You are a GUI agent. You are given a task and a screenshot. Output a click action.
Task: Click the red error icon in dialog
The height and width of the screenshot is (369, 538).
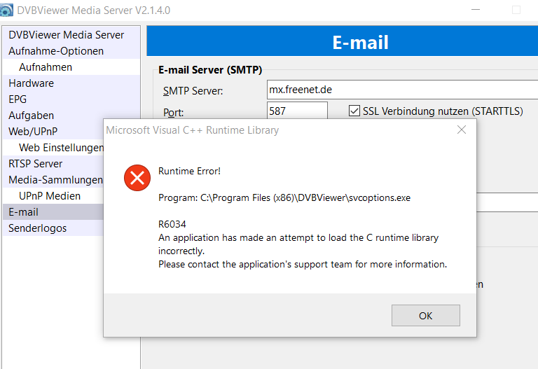tap(137, 178)
